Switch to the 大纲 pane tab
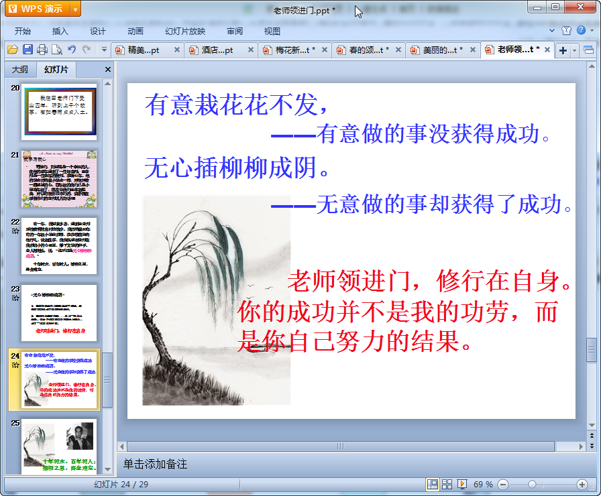Image resolution: width=601 pixels, height=496 pixels. tap(20, 69)
